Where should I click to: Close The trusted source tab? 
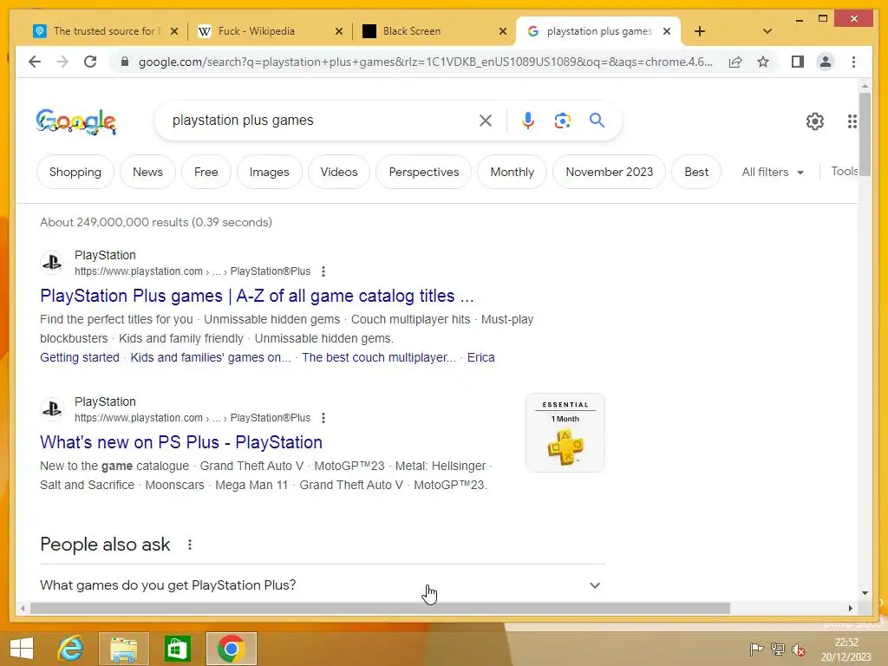coord(174,31)
